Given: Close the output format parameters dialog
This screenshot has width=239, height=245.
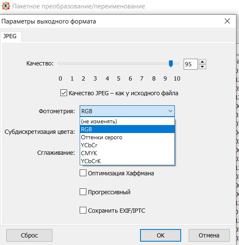Looking at the screenshot, I should click(x=227, y=21).
